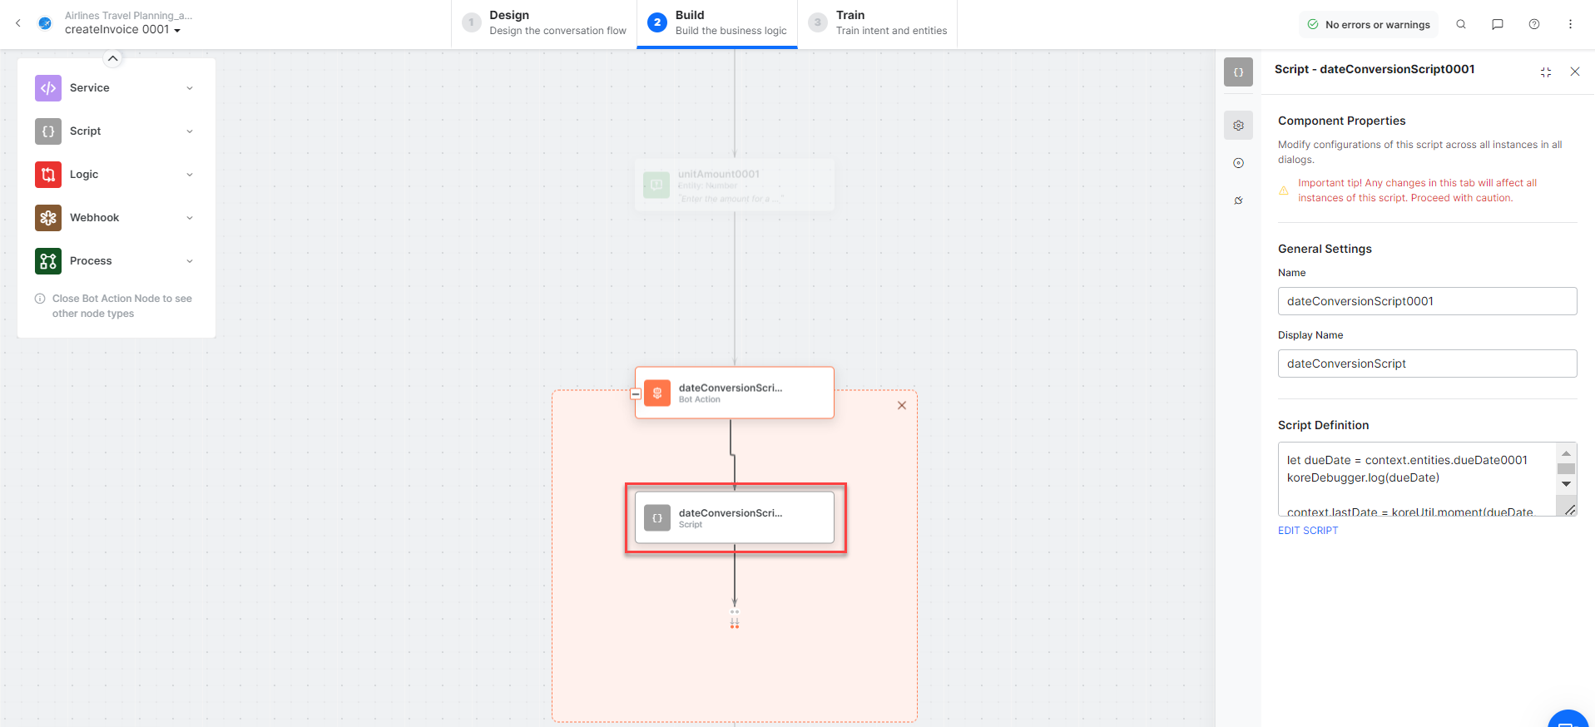Switch to the Train tab
This screenshot has height=727, width=1595.
(879, 23)
